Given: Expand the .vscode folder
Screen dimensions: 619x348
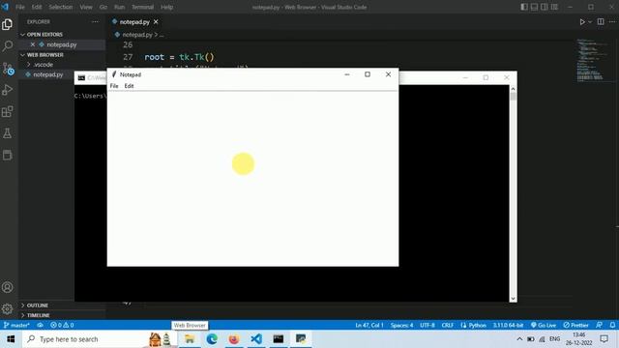Looking at the screenshot, I should [44, 65].
